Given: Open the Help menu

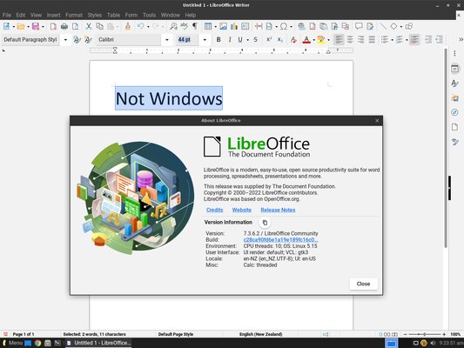Looking at the screenshot, I should click(x=191, y=15).
